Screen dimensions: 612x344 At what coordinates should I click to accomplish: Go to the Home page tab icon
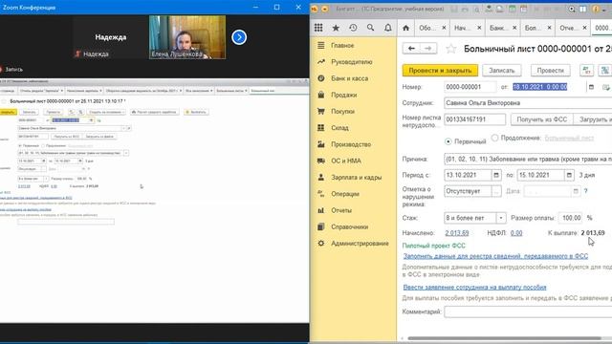[x=405, y=28]
